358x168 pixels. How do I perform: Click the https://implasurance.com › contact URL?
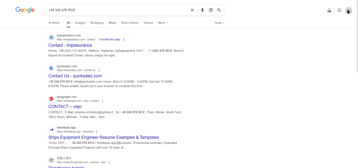click(x=76, y=40)
